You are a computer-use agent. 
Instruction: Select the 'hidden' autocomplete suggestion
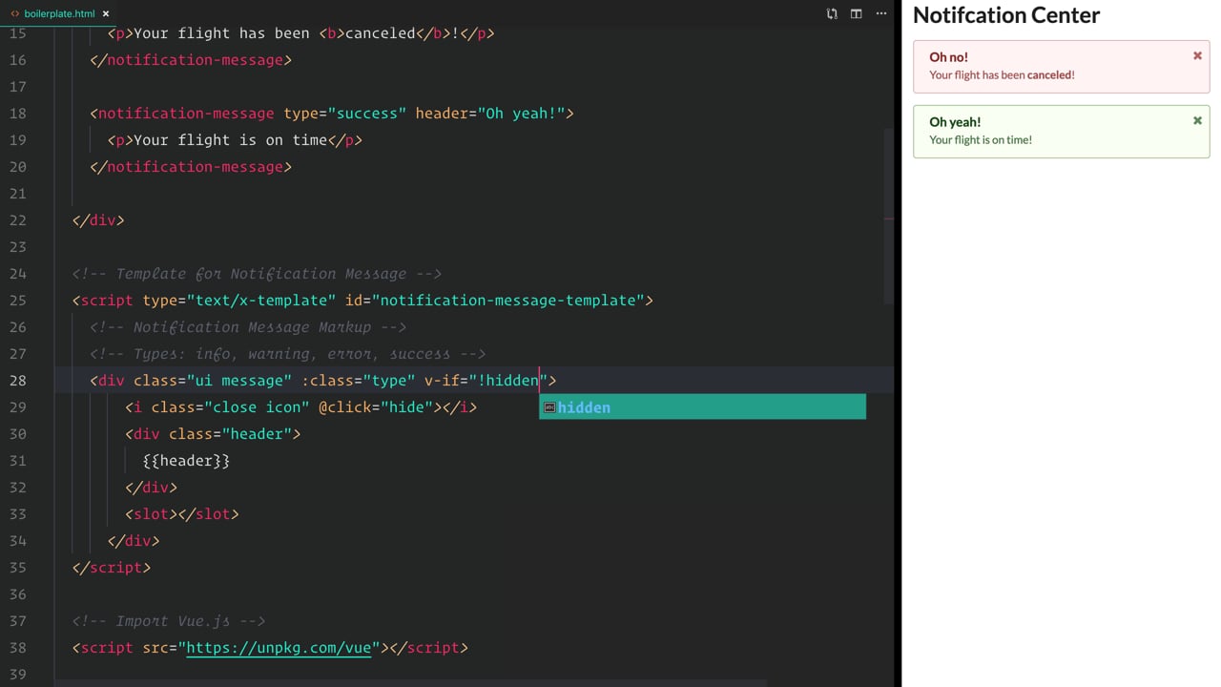tap(702, 407)
